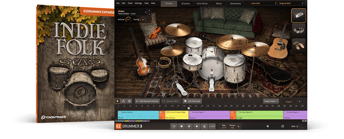This screenshot has height=139, width=344.
Task: Select the arrow pointer tool
Action: (118, 101)
